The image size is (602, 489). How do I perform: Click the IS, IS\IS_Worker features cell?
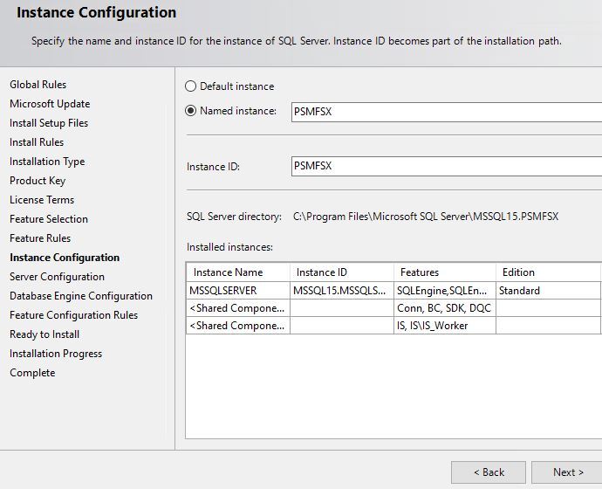(445, 326)
